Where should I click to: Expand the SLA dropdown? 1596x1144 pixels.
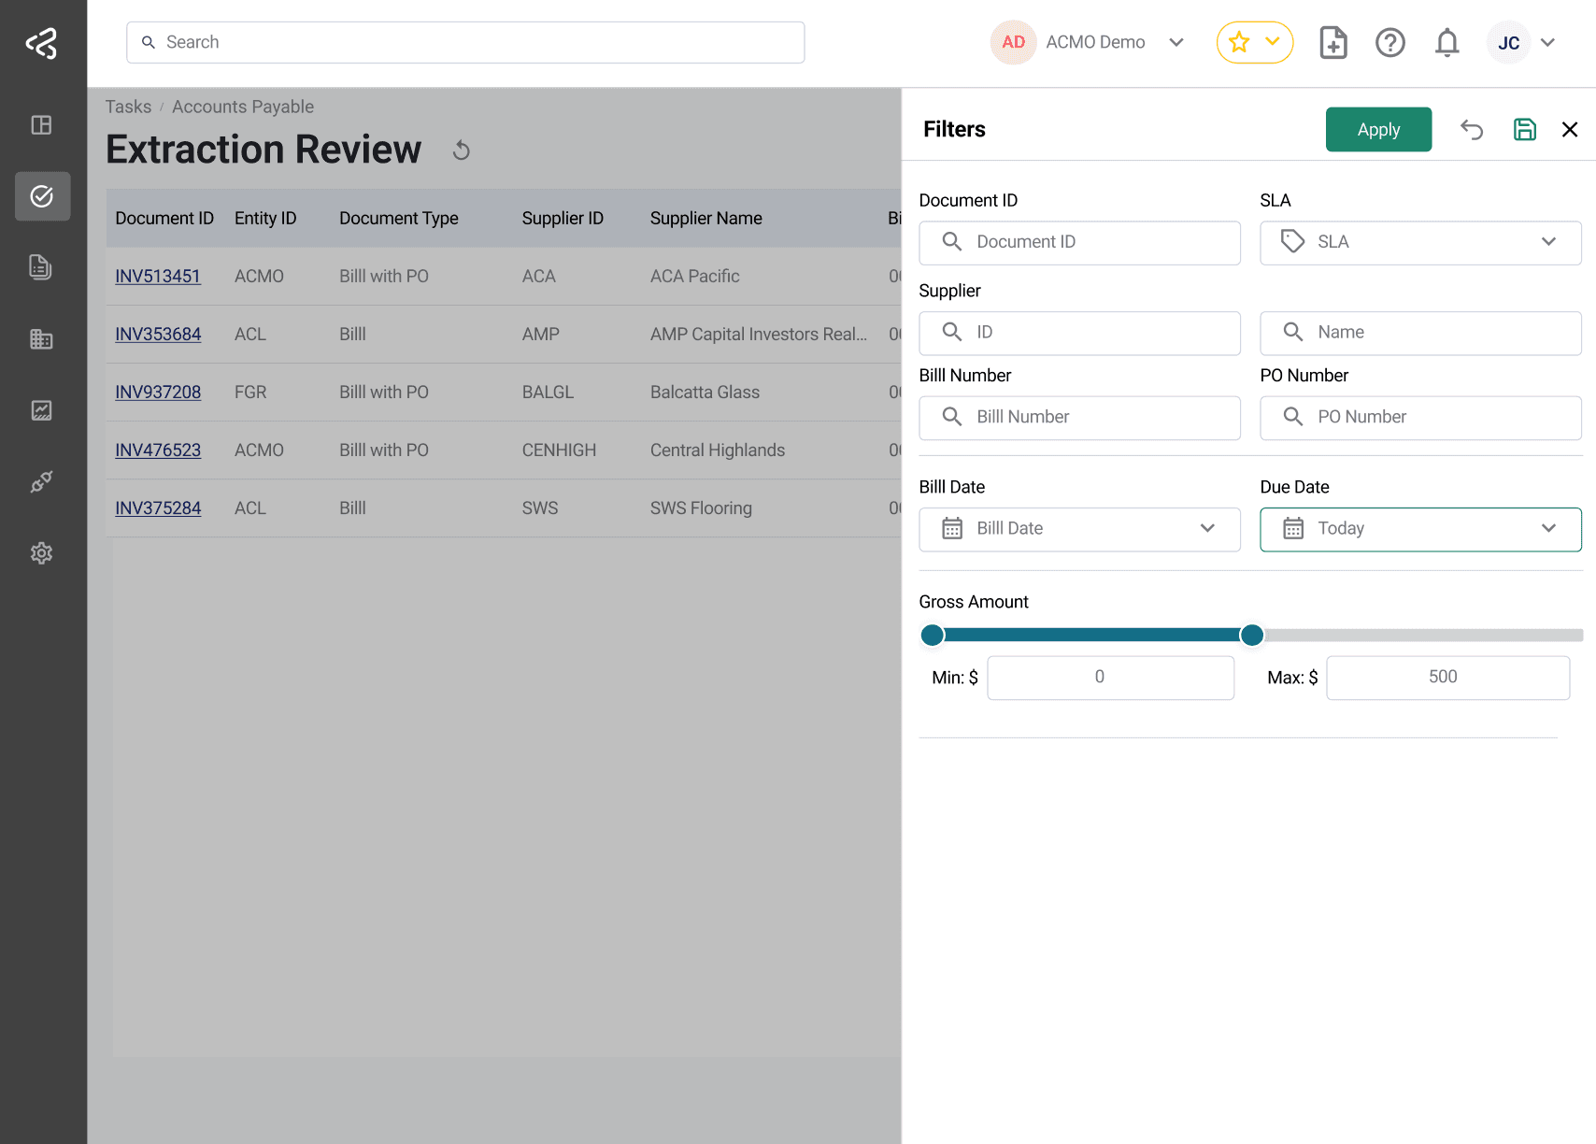click(1420, 242)
